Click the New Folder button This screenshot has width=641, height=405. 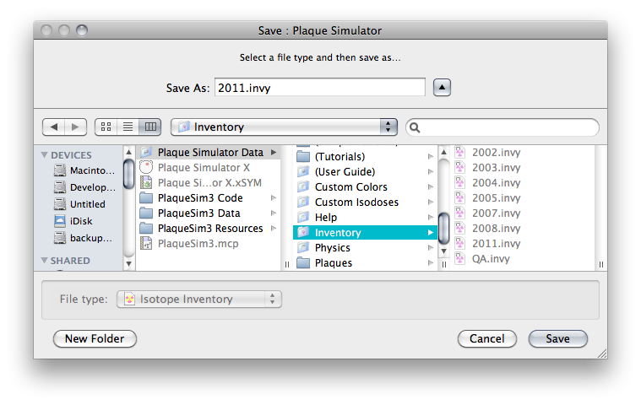95,338
